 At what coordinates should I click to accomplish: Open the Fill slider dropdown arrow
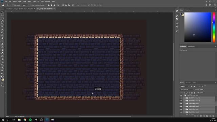(x=204, y=93)
